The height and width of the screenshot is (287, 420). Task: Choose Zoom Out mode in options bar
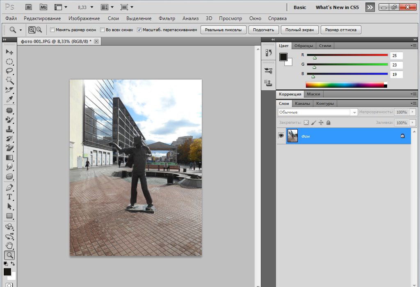click(x=39, y=30)
